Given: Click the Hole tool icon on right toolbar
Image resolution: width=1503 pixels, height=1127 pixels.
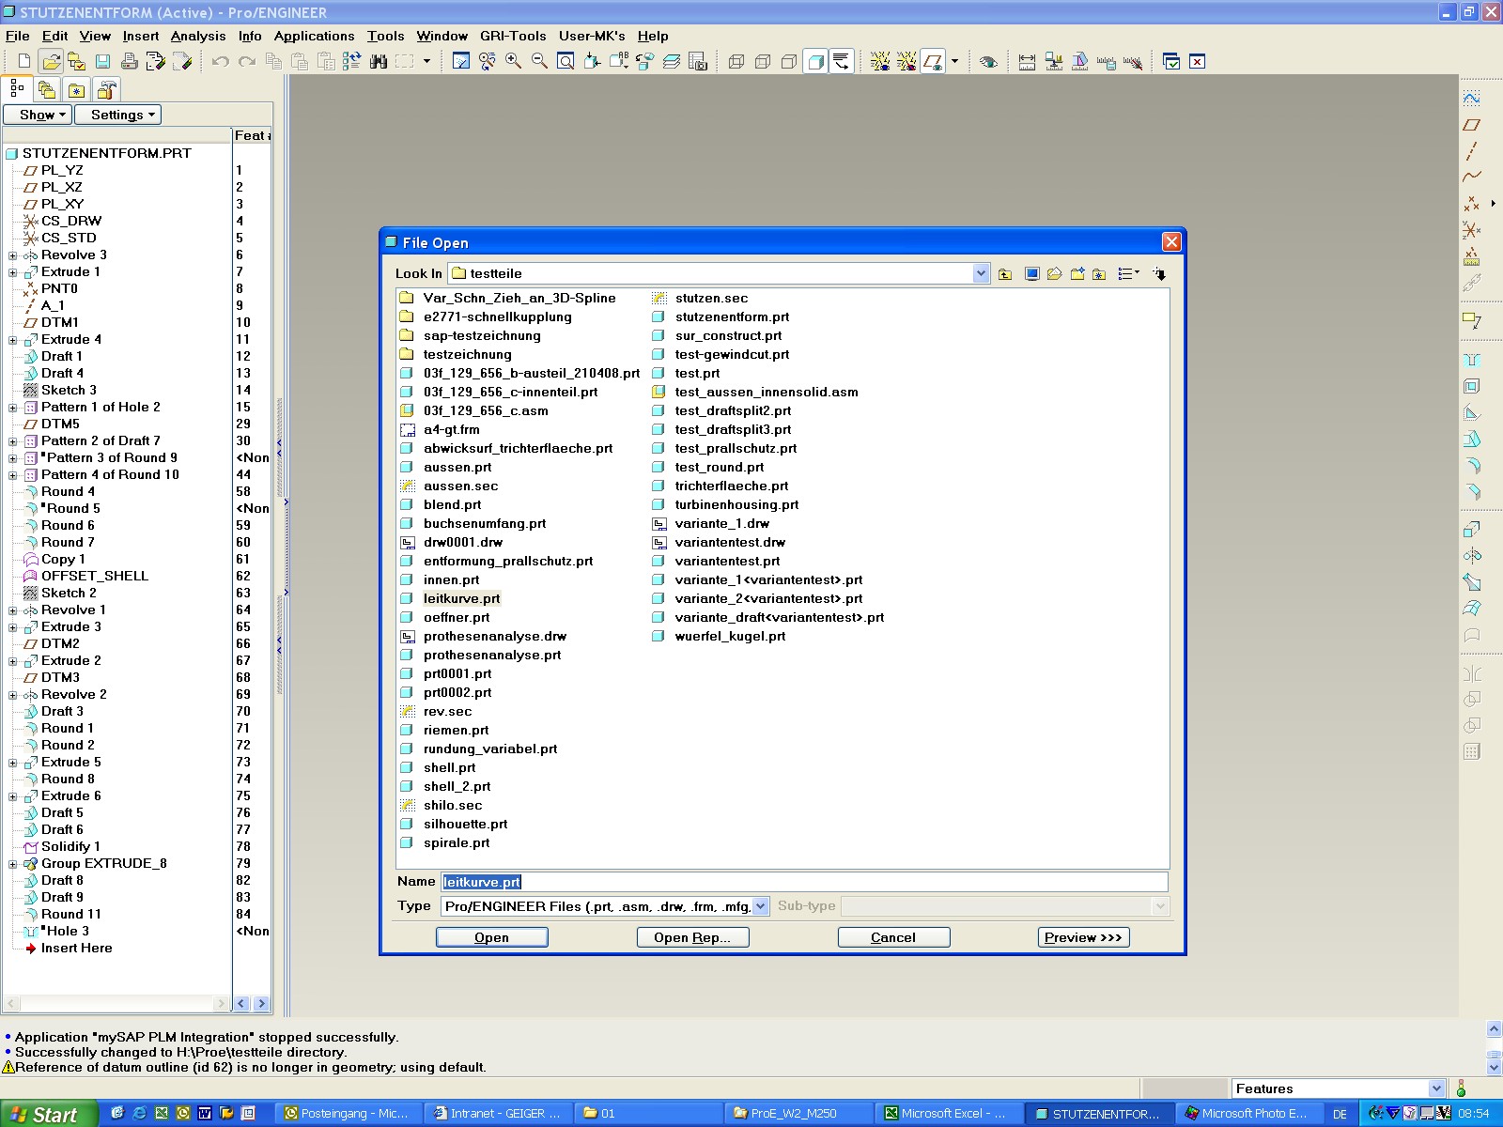Looking at the screenshot, I should (x=1472, y=361).
